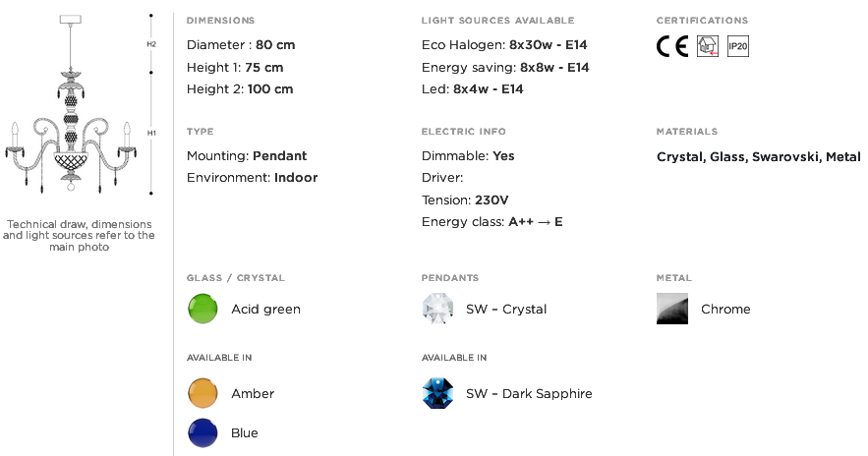Choose the Amber glass color option
This screenshot has width=868, height=456.
(x=203, y=393)
